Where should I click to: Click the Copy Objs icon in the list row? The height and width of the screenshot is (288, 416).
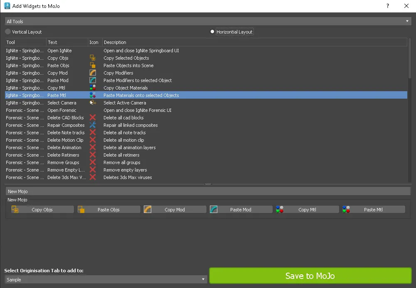93,58
